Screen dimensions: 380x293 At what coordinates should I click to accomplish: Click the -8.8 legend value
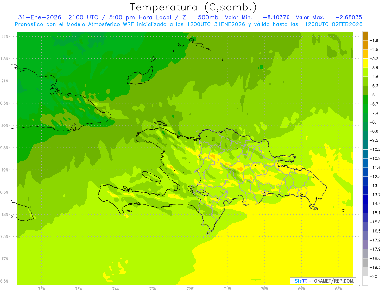375,131
